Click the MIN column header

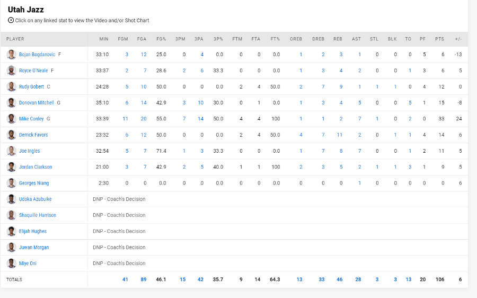click(104, 39)
